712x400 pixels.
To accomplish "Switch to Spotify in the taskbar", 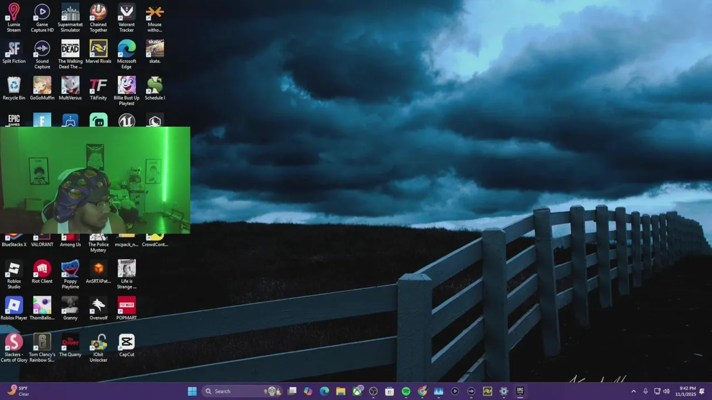I will click(406, 391).
